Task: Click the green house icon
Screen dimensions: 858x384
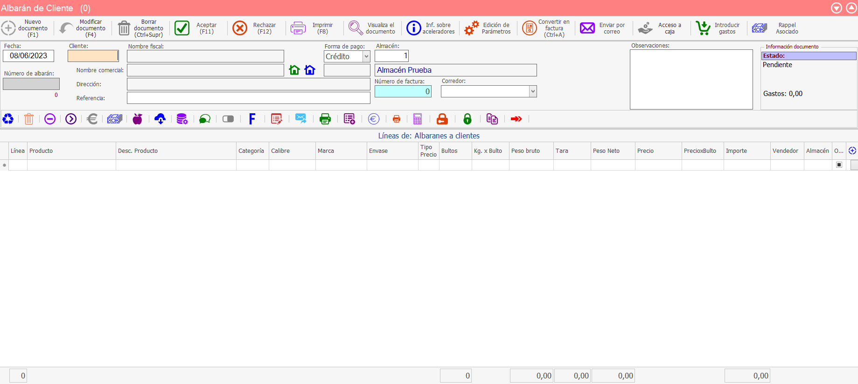Action: coord(294,70)
